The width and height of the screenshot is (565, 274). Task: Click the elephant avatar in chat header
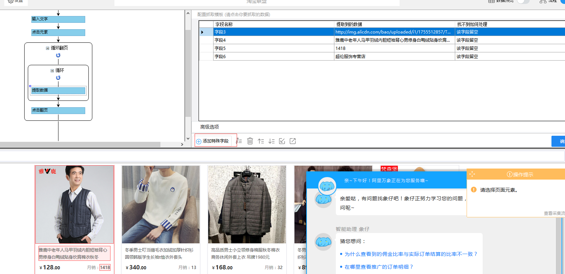(327, 186)
